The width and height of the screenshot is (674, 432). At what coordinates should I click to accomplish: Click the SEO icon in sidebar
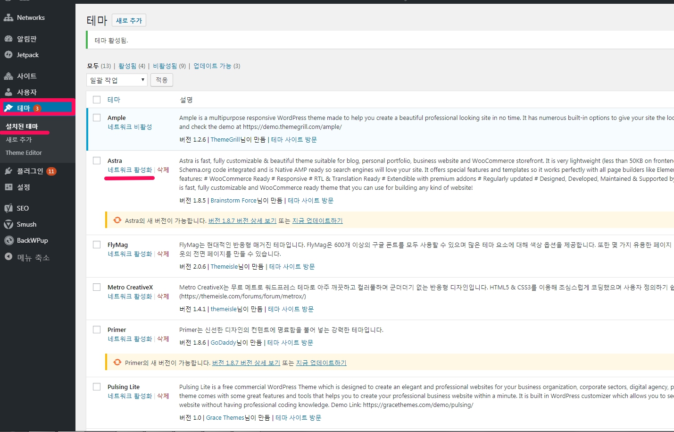click(8, 208)
